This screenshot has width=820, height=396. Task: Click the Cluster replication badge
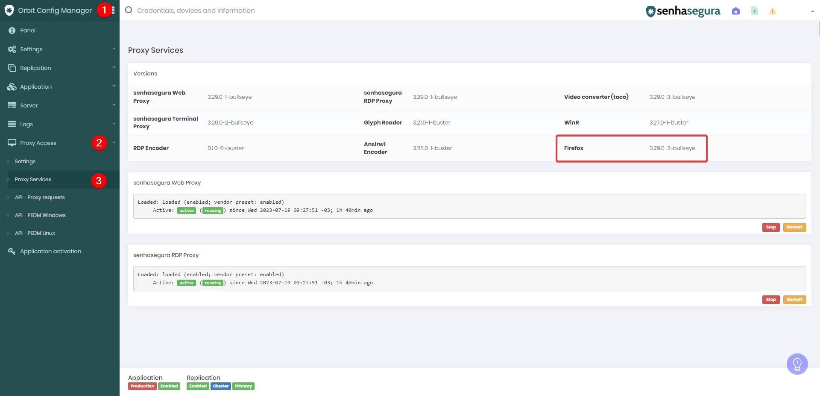(221, 386)
